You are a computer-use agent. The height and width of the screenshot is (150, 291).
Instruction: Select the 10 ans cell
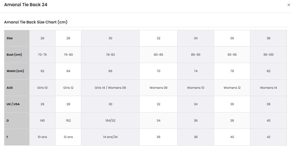click(x=42, y=137)
